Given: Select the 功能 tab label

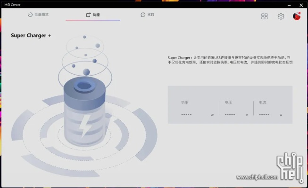Looking at the screenshot, I should coord(96,15).
